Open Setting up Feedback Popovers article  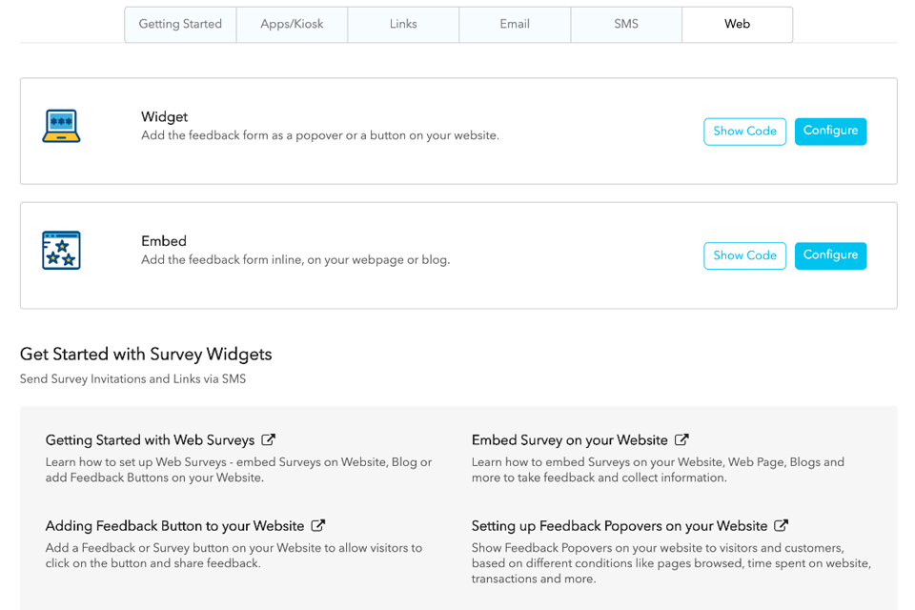[619, 526]
